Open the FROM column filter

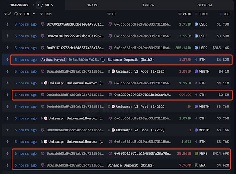[x=41, y=14]
